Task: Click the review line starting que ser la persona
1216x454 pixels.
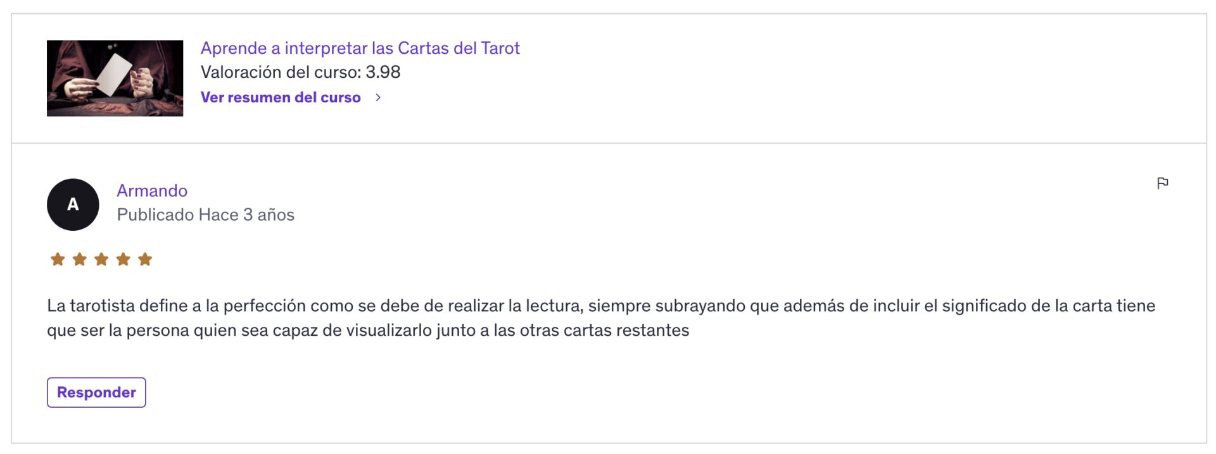Action: (367, 331)
